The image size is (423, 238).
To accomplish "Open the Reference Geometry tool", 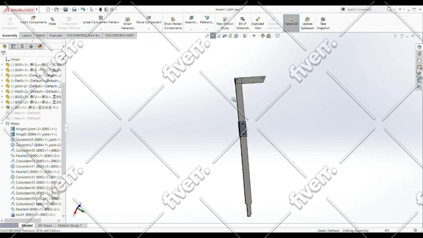I will click(x=207, y=20).
